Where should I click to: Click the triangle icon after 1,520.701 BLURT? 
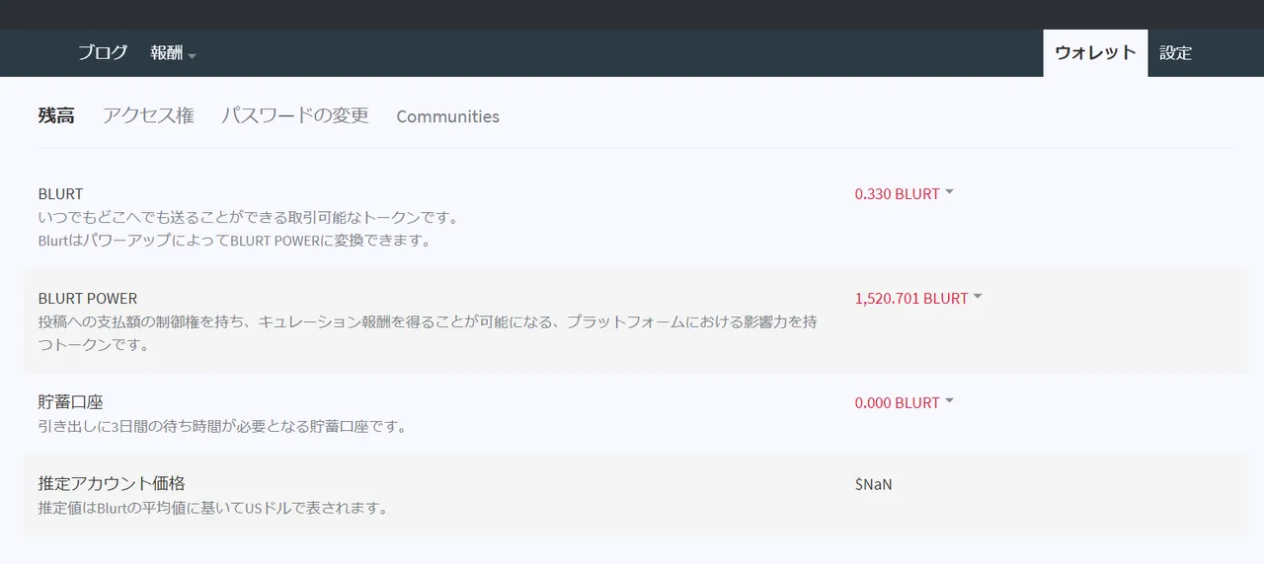pos(978,297)
